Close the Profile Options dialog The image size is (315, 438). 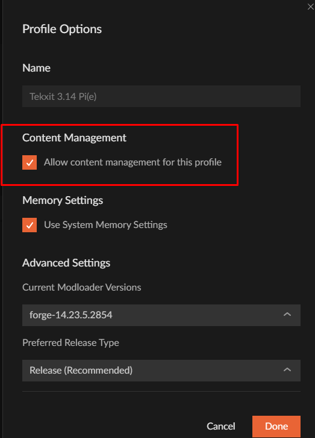click(x=311, y=7)
